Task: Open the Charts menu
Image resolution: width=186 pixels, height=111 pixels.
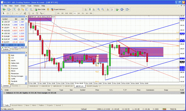Action: 23,6
